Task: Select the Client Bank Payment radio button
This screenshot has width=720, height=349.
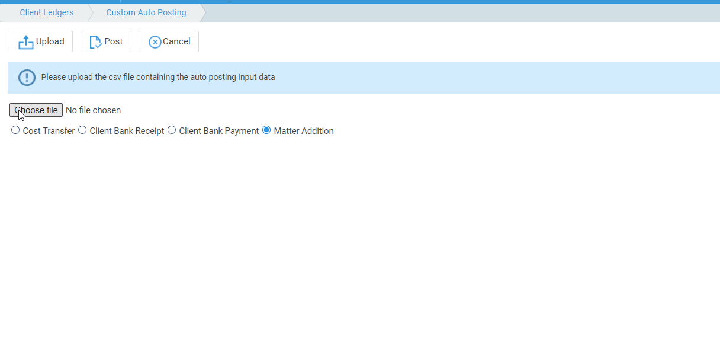Action: coord(172,130)
